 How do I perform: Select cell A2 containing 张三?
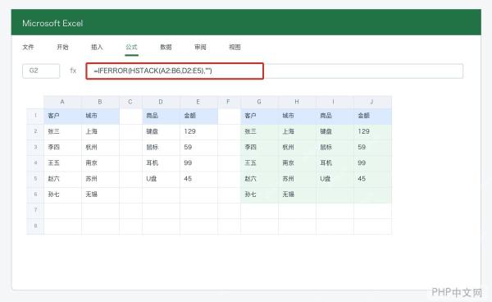pyautogui.click(x=62, y=131)
